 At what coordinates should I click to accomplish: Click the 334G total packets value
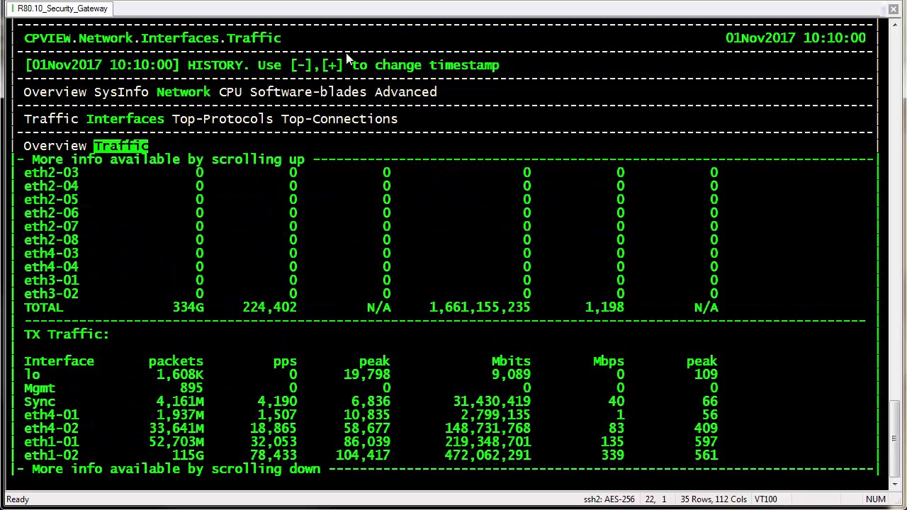[x=188, y=307]
